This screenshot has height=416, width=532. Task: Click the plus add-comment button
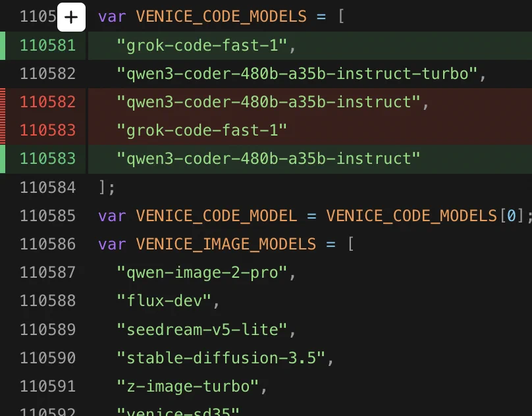71,17
